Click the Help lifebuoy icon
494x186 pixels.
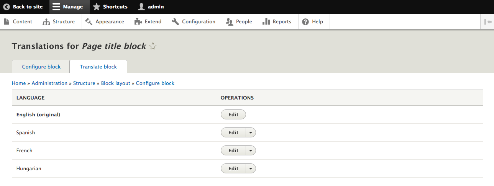(x=305, y=22)
